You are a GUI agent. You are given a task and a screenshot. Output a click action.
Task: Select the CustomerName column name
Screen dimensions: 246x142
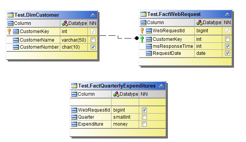click(x=37, y=40)
